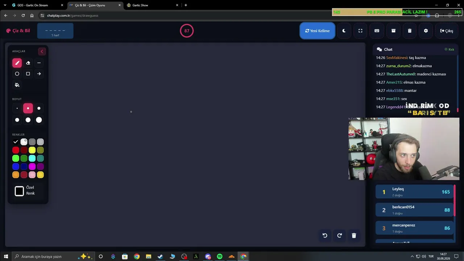Undo the last drawing stroke
Viewport: 464px width, 261px height.
point(325,235)
